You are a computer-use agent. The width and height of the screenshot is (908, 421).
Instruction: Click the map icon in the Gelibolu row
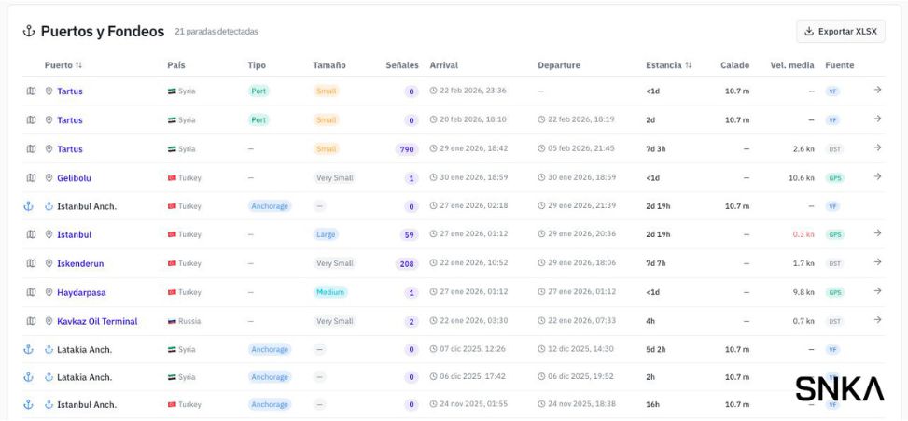[31, 178]
